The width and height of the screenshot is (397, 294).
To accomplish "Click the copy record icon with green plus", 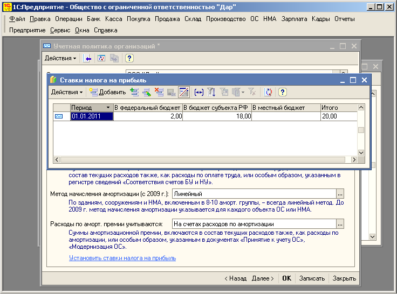I will 134,92.
